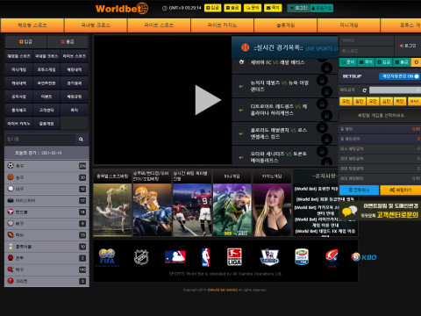
Task: Click the KBO league logo
Action: (364, 257)
